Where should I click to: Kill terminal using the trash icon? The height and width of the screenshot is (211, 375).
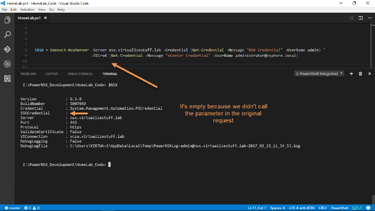(360, 74)
